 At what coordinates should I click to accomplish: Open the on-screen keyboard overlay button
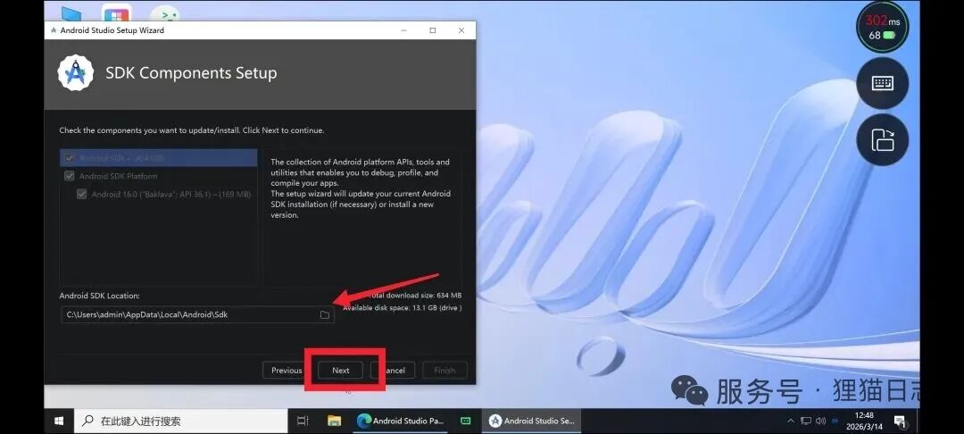[882, 83]
